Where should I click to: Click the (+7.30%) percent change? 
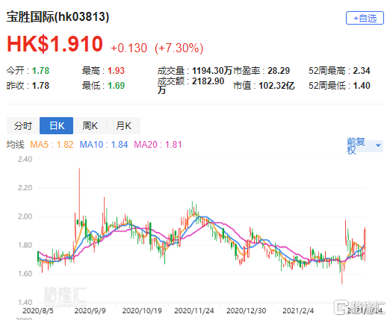click(x=179, y=48)
